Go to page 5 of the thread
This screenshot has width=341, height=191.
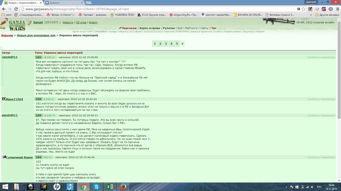pyautogui.click(x=177, y=43)
